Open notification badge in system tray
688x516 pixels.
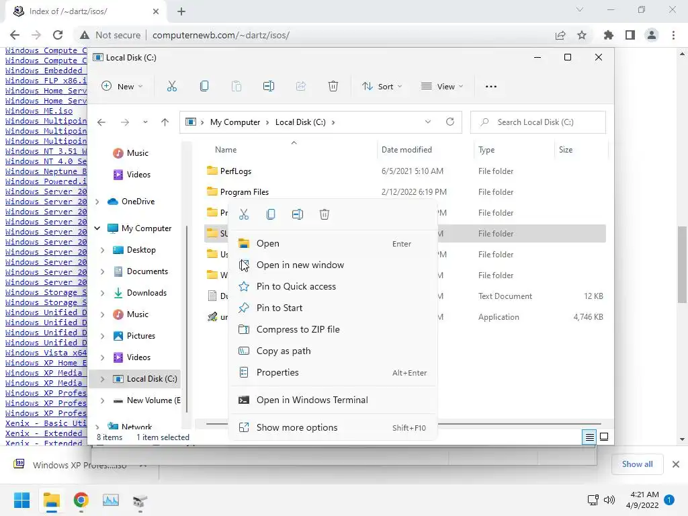pos(669,500)
